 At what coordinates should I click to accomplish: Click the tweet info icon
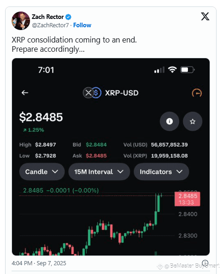(x=205, y=263)
